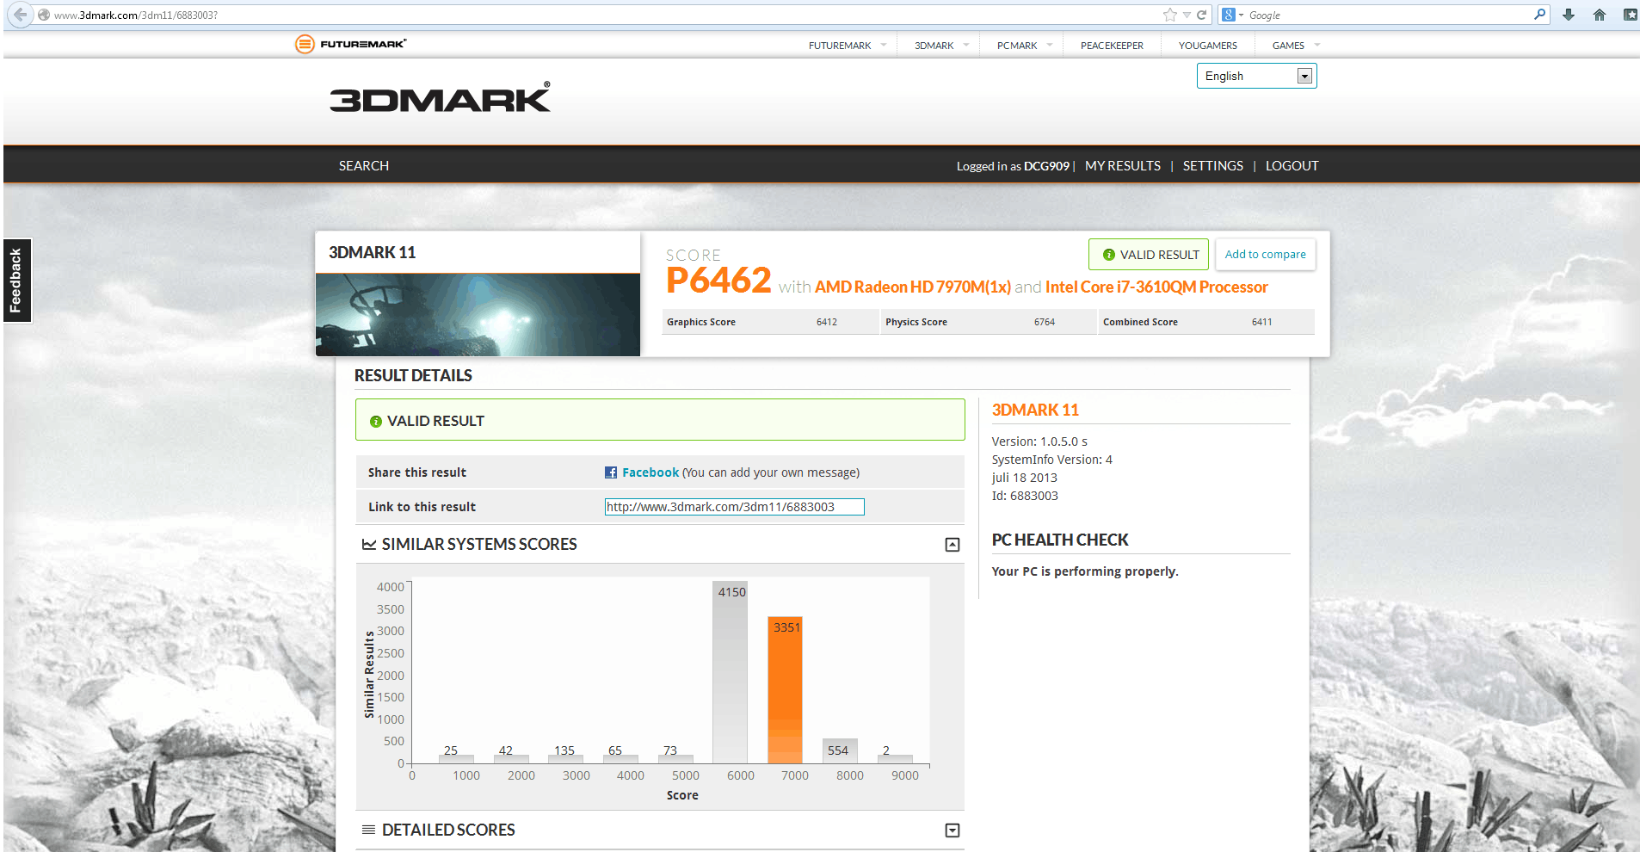Click 'Your PC is performing properly.' text
1640x852 pixels.
[x=1085, y=571]
